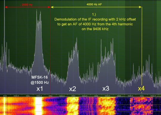Screen dimensions: 161x115
Task: Click the yellow 4000 Hz AF span label
Action: coord(94,4)
